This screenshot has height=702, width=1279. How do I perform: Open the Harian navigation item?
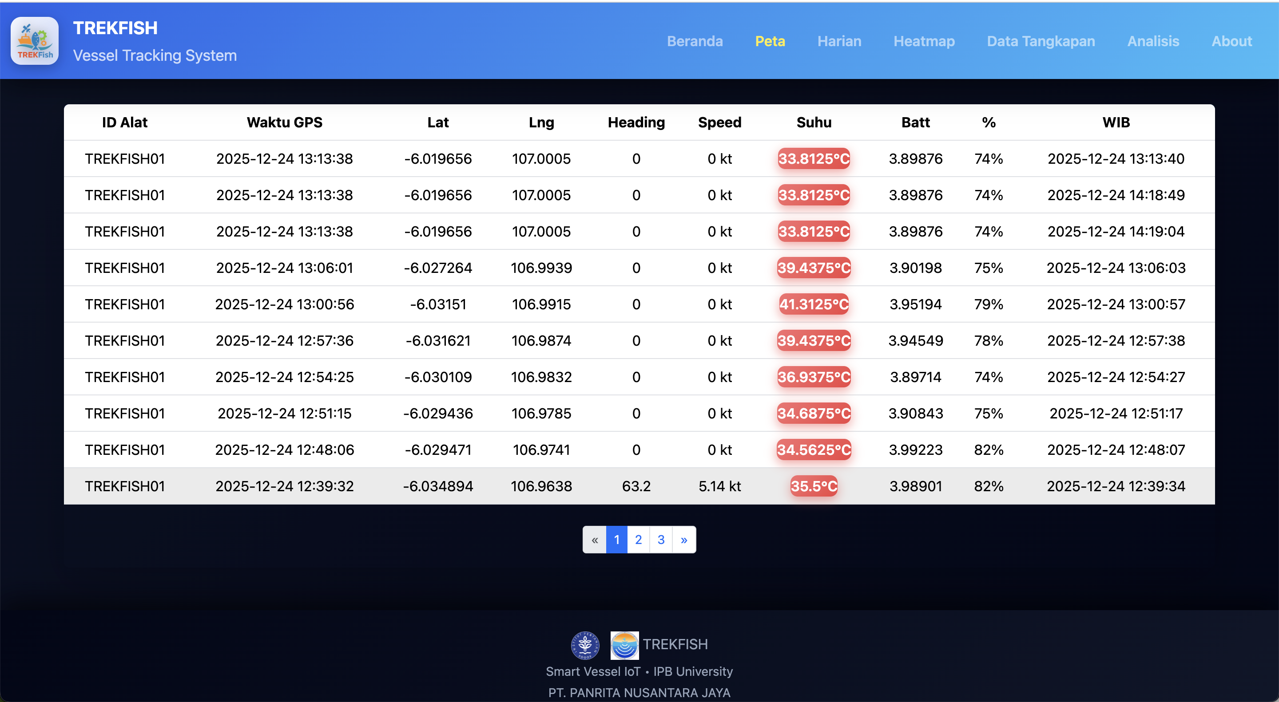point(839,41)
